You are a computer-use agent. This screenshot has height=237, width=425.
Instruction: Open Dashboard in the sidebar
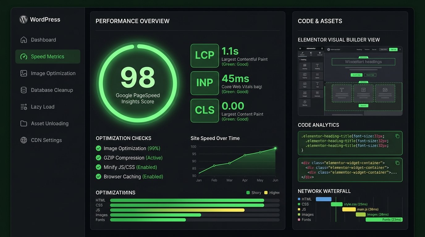48,40
